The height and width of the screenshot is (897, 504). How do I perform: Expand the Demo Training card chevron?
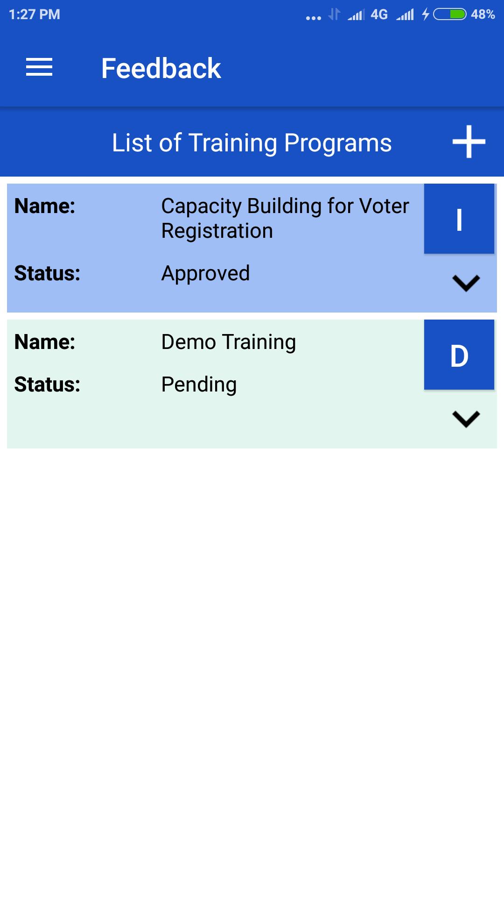(466, 419)
